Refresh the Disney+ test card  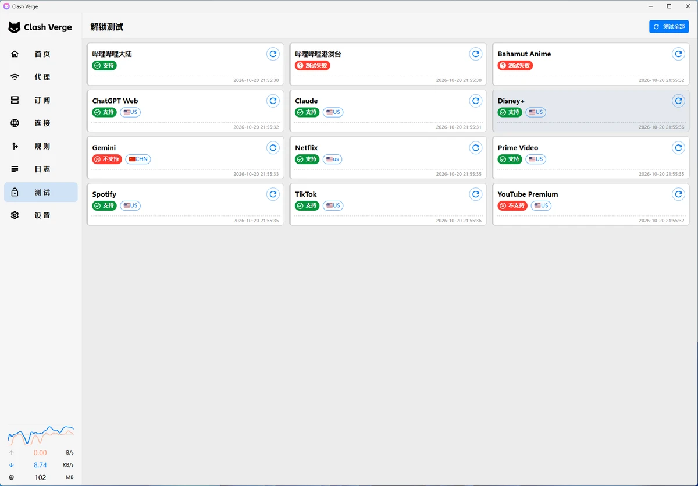point(678,101)
